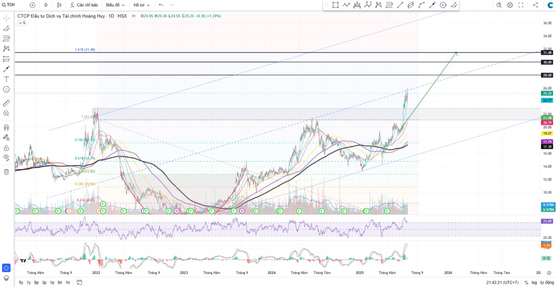The height and width of the screenshot is (287, 556).
Task: Select the ABCD pattern tool
Action: 368,5
